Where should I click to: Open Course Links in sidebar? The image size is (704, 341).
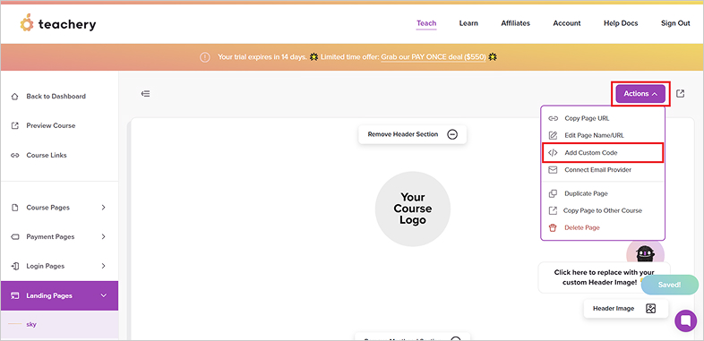tap(47, 155)
